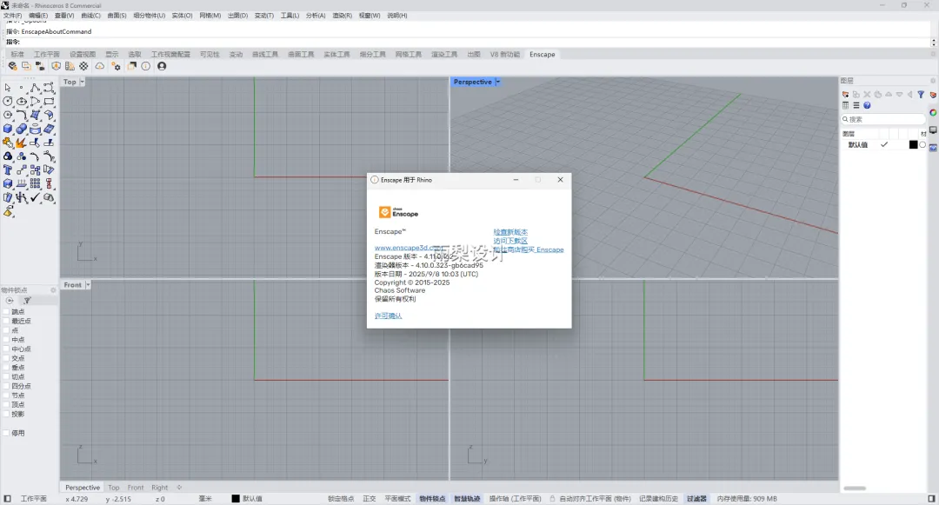The height and width of the screenshot is (505, 939).
Task: Open the color wheel panel tab icon
Action: (x=933, y=112)
